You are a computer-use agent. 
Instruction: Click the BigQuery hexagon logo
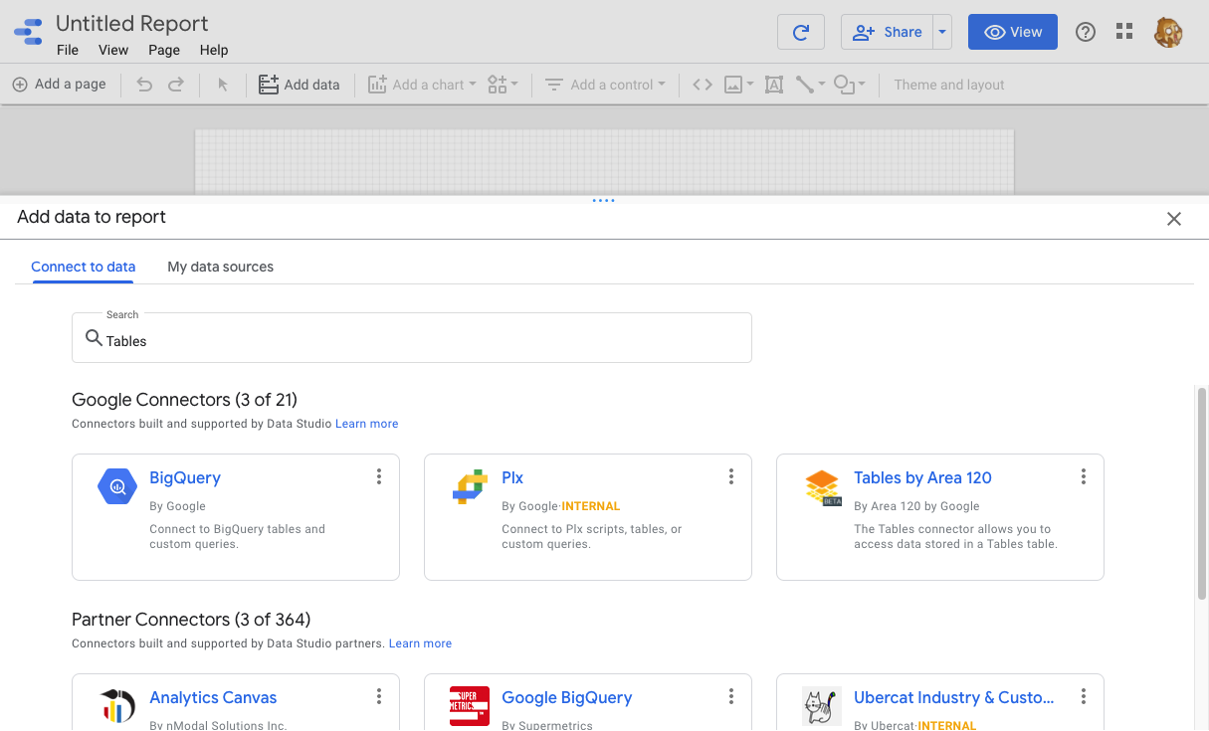[x=116, y=486]
